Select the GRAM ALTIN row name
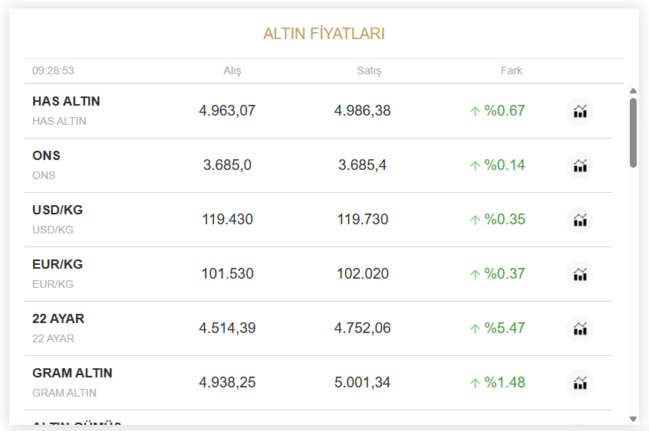The image size is (649, 431). click(72, 373)
